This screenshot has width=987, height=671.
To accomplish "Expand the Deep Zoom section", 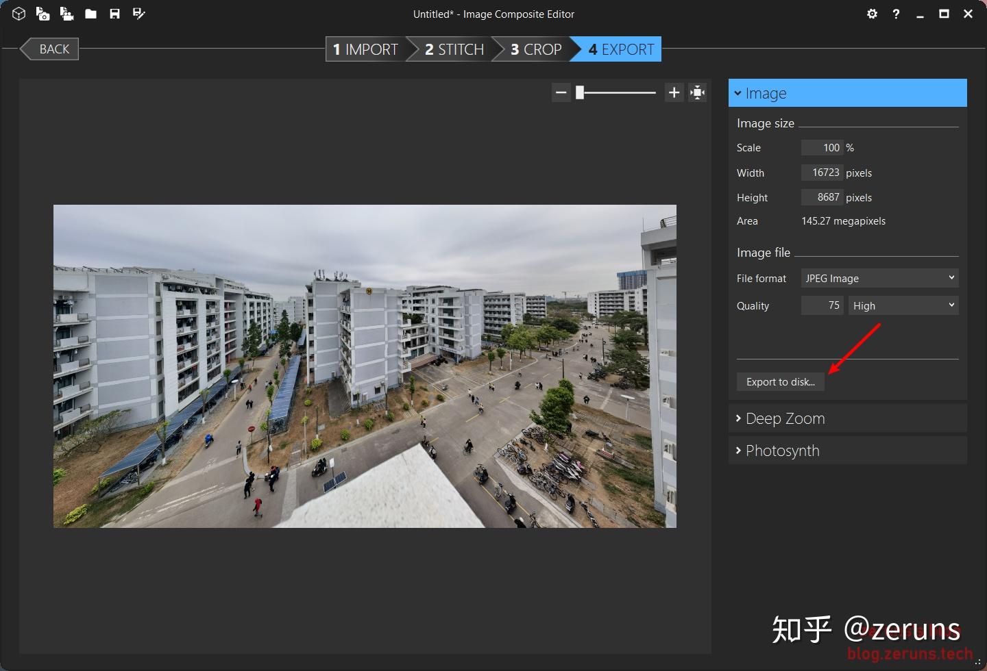I will 847,418.
